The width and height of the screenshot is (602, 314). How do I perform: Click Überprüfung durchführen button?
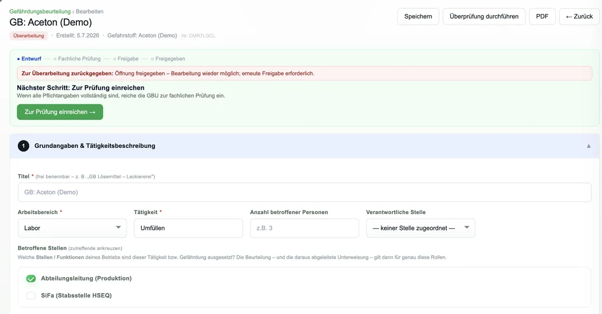(484, 17)
